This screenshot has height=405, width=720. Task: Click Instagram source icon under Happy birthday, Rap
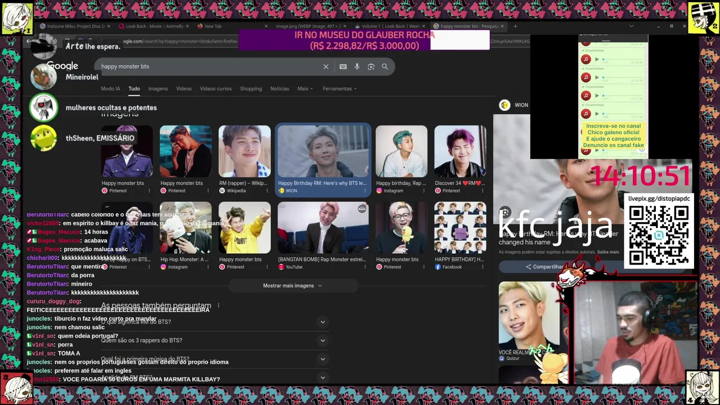[x=379, y=191]
